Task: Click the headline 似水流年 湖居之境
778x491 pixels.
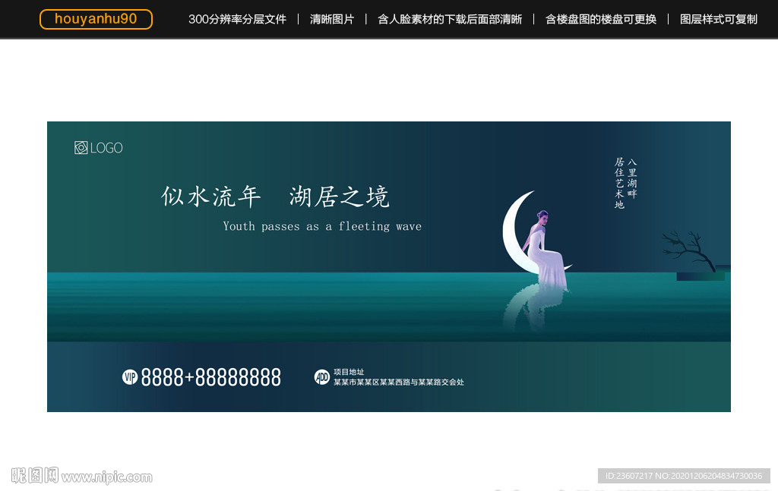Action: pyautogui.click(x=275, y=197)
